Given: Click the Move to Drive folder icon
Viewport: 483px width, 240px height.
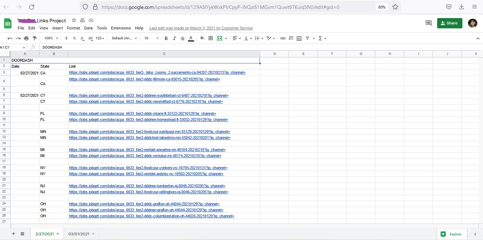Looking at the screenshot, I should click(x=82, y=20).
